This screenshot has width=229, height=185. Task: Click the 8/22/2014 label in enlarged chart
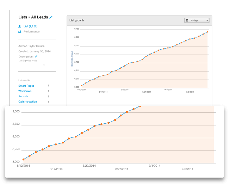coord(89,166)
